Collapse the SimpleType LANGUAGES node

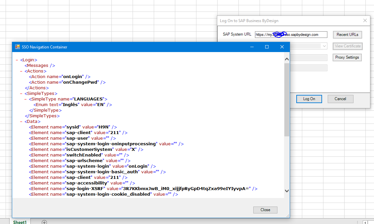point(25,99)
